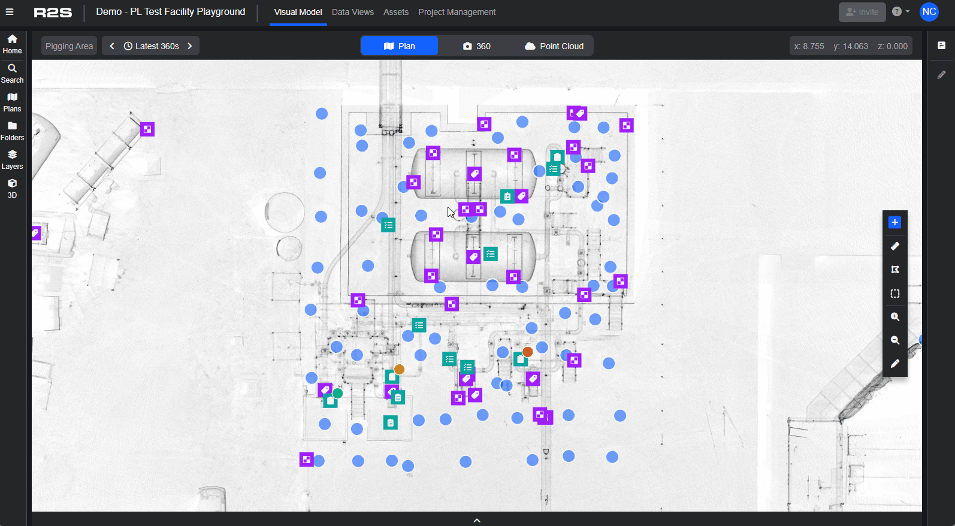
Task: Open the hamburger main menu
Action: [9, 12]
